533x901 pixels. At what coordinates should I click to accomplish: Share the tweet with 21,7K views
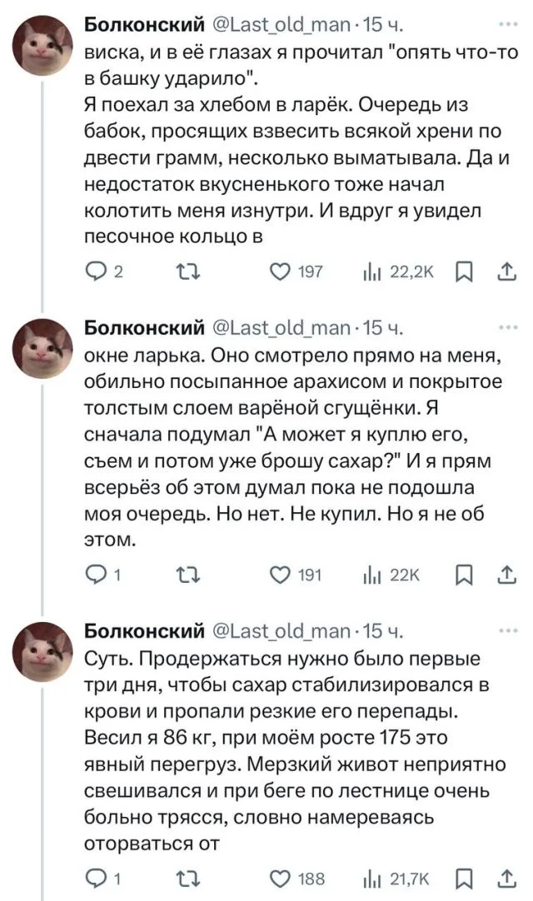point(504,877)
